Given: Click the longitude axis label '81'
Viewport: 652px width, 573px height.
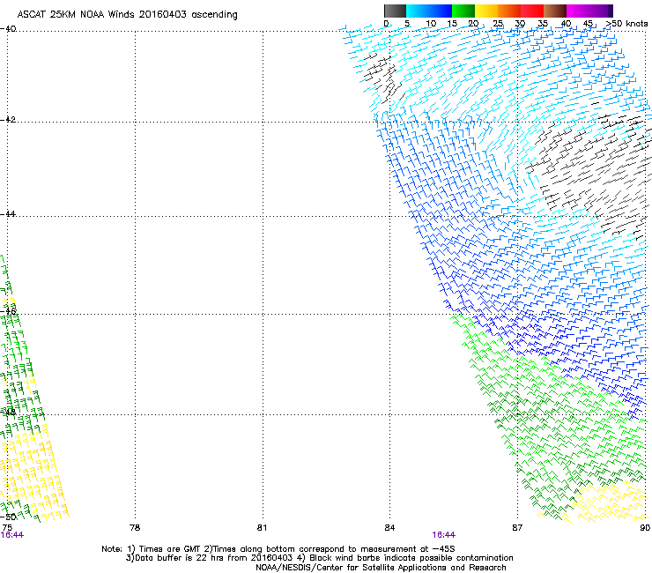Looking at the screenshot, I should coord(262,528).
